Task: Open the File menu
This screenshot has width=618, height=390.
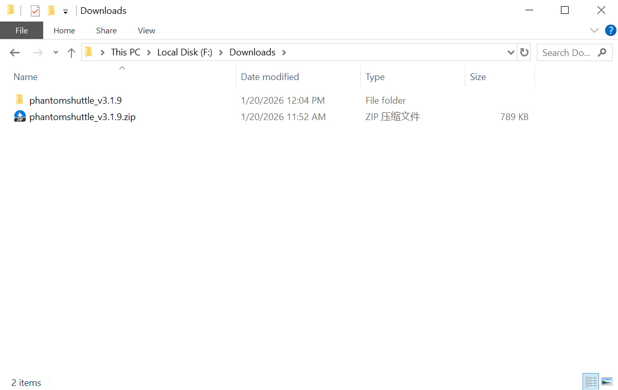Action: [22, 30]
